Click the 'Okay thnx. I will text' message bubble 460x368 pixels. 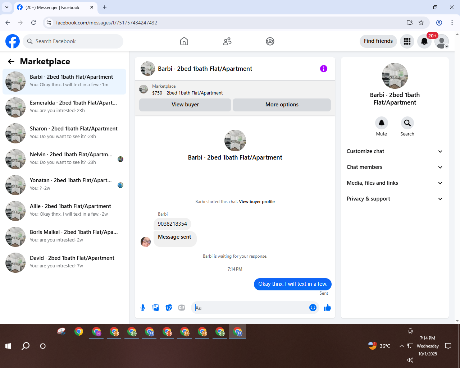pyautogui.click(x=293, y=284)
